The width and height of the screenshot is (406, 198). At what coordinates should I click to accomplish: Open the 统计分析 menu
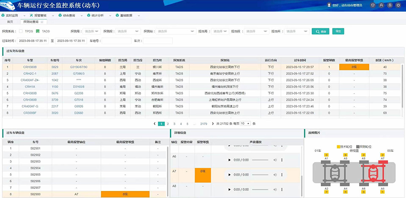(99, 16)
